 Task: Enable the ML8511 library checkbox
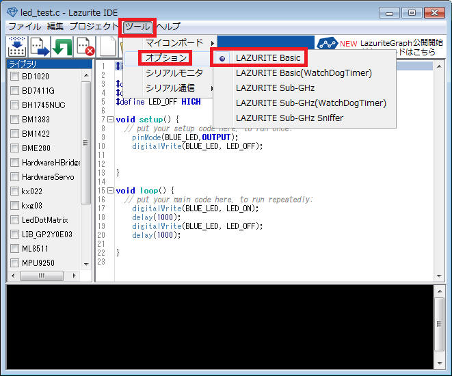click(x=14, y=248)
